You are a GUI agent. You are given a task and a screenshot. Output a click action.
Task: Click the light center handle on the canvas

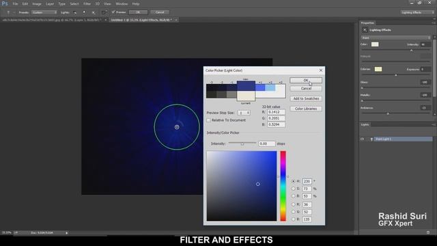coord(177,127)
